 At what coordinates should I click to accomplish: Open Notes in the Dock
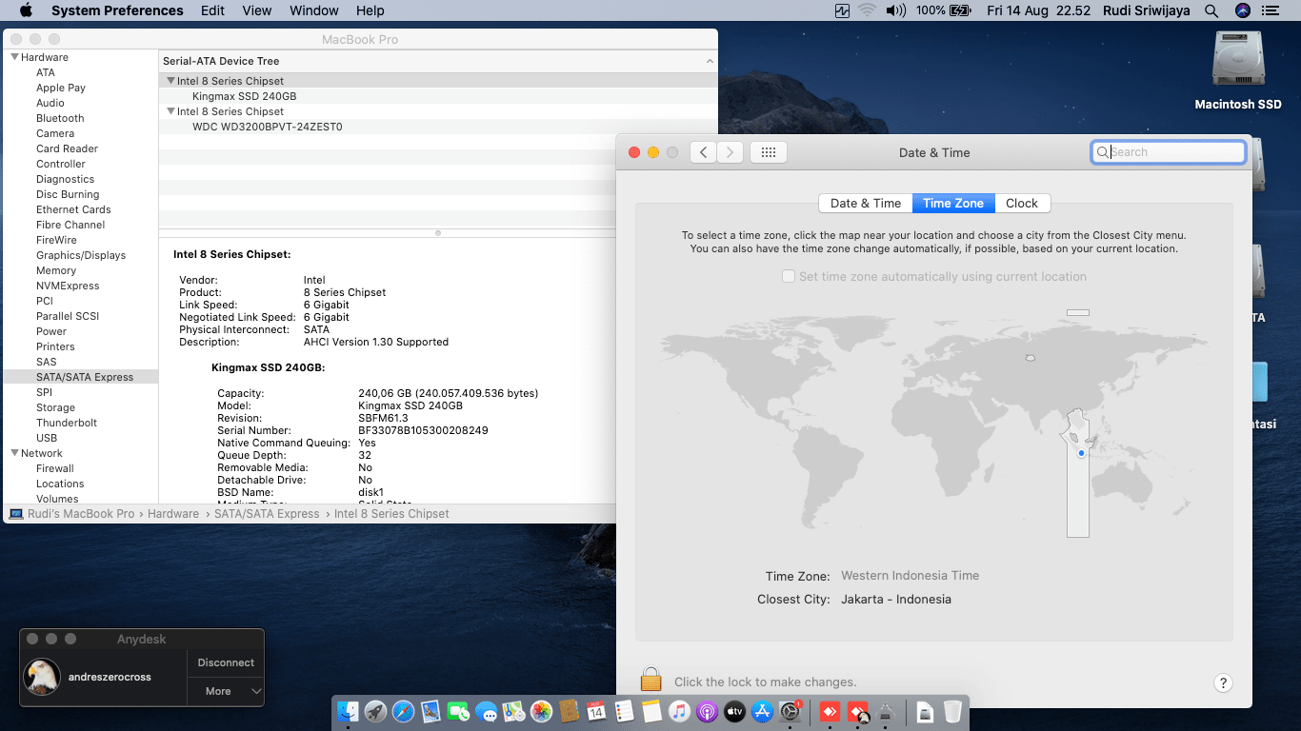click(652, 711)
